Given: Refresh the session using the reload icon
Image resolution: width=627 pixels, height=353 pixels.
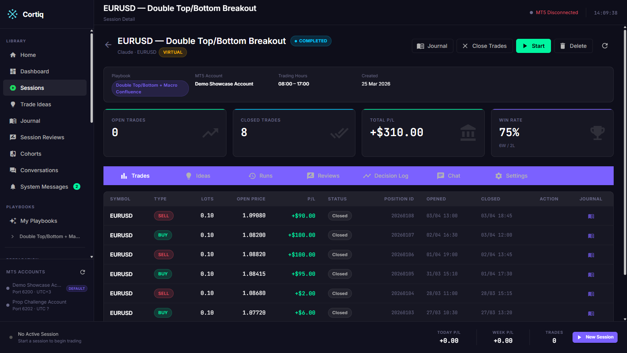Looking at the screenshot, I should (x=605, y=46).
